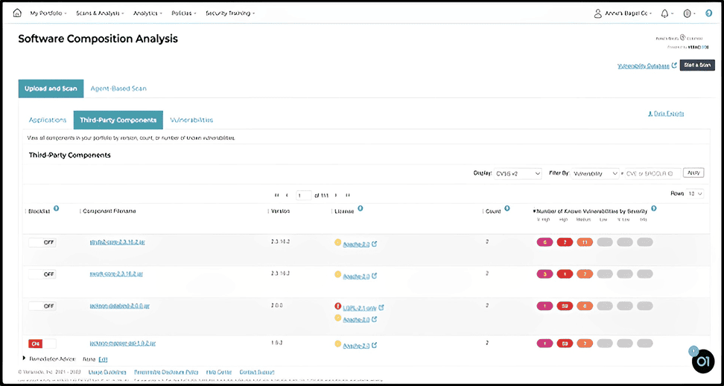The width and height of the screenshot is (724, 386).
Task: Open the notifications bell icon
Action: [x=664, y=13]
